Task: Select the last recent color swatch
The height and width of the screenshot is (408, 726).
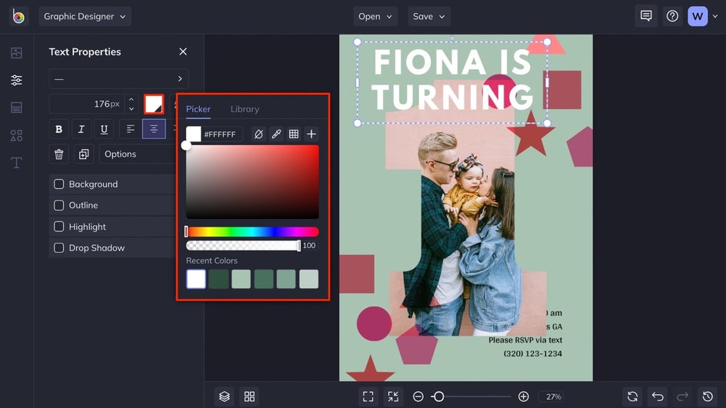Action: (x=309, y=280)
